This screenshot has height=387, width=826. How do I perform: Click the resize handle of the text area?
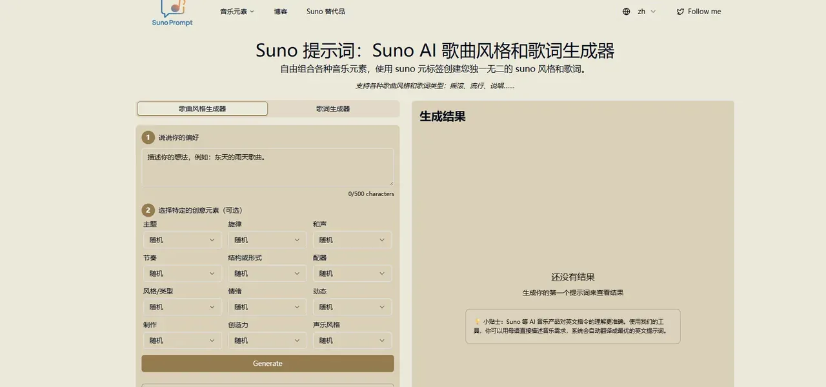tap(390, 183)
